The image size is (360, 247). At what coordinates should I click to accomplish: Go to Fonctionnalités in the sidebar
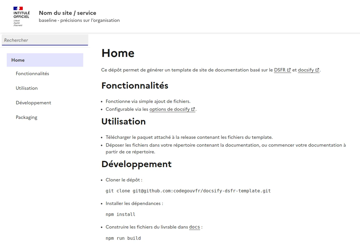(32, 74)
